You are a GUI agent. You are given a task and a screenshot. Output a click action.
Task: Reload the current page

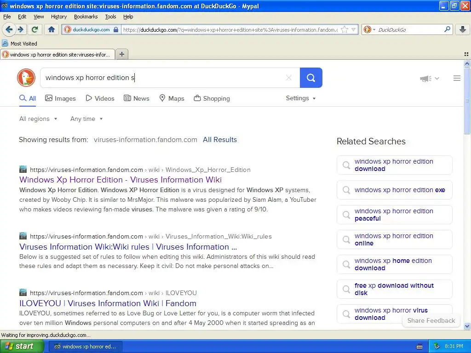(35, 29)
